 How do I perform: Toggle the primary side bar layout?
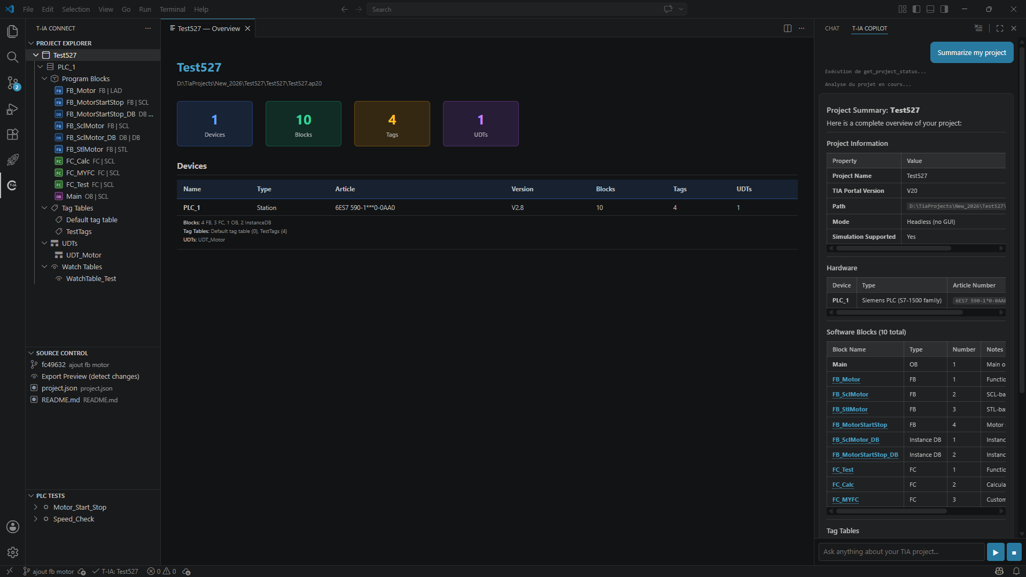(x=916, y=9)
